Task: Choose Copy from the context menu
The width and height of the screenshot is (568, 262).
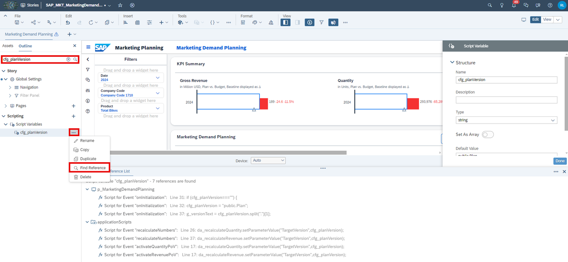Action: 90,150
